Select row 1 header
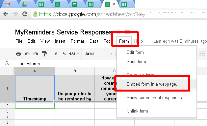 (7, 88)
